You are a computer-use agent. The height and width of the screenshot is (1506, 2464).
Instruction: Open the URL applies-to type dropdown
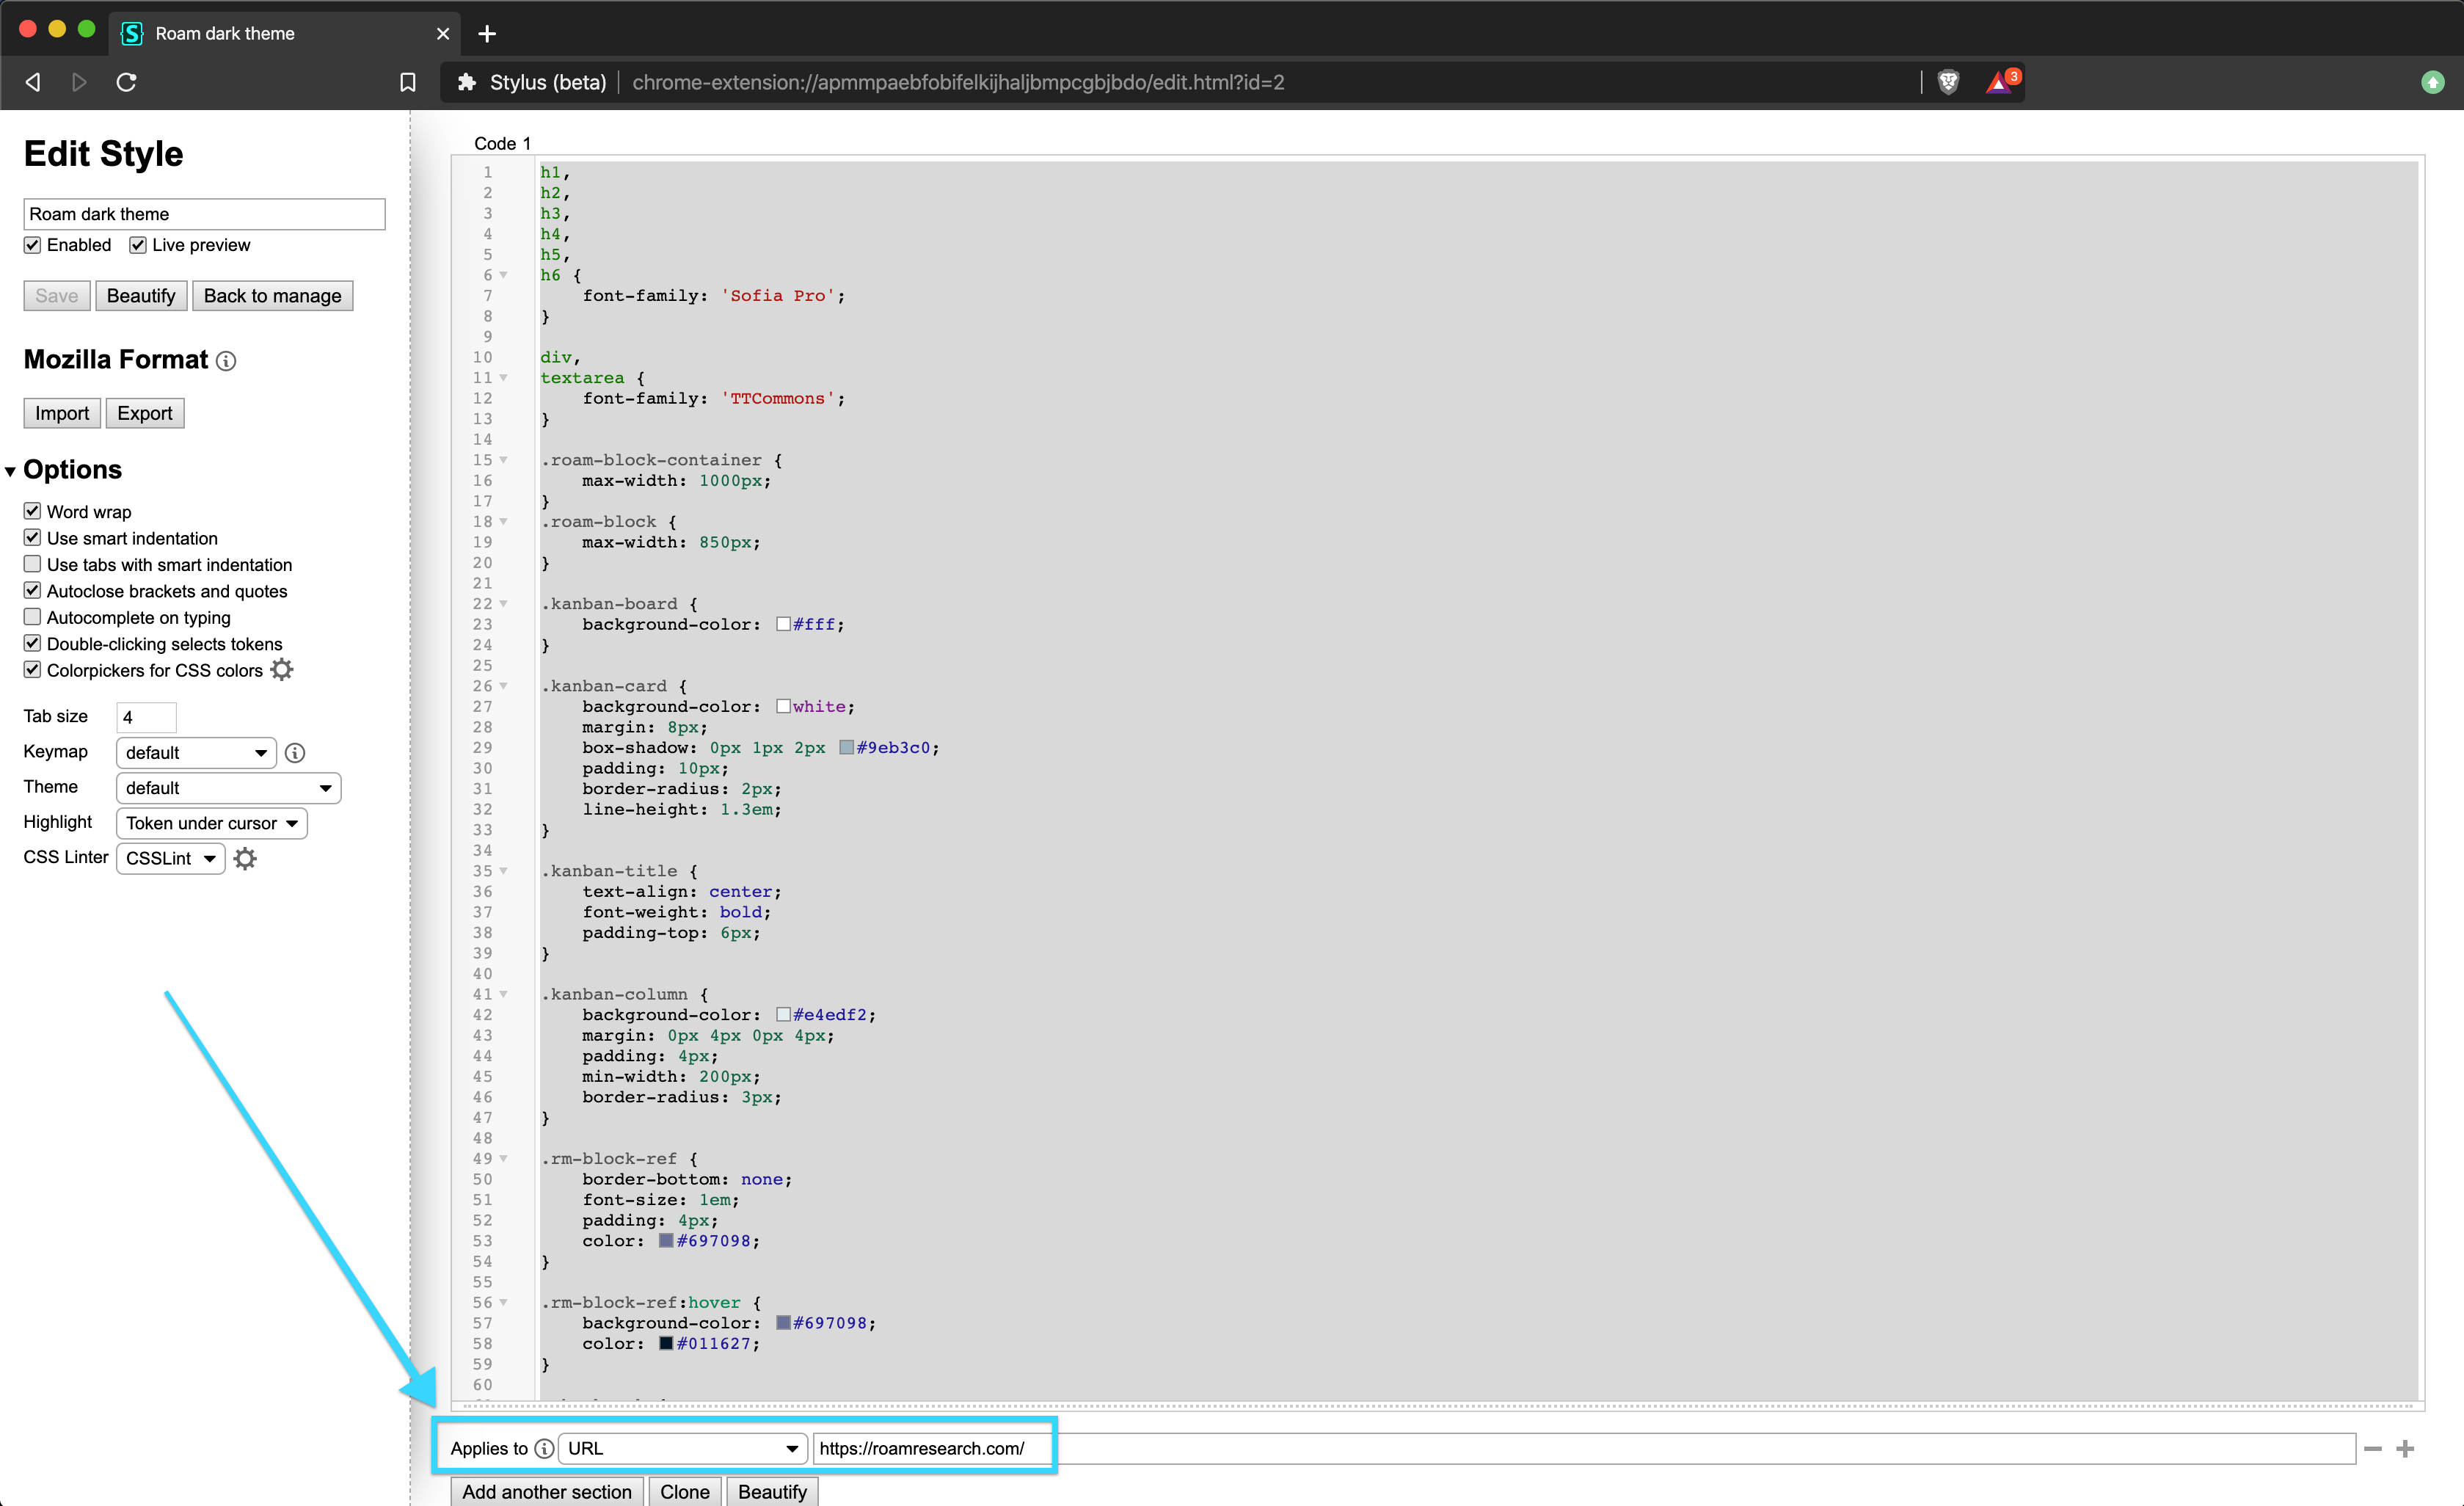coord(682,1449)
